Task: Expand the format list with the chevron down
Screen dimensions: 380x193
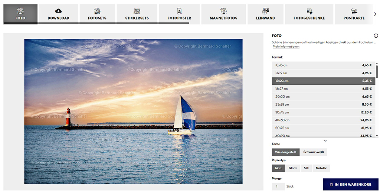Action: (x=325, y=140)
